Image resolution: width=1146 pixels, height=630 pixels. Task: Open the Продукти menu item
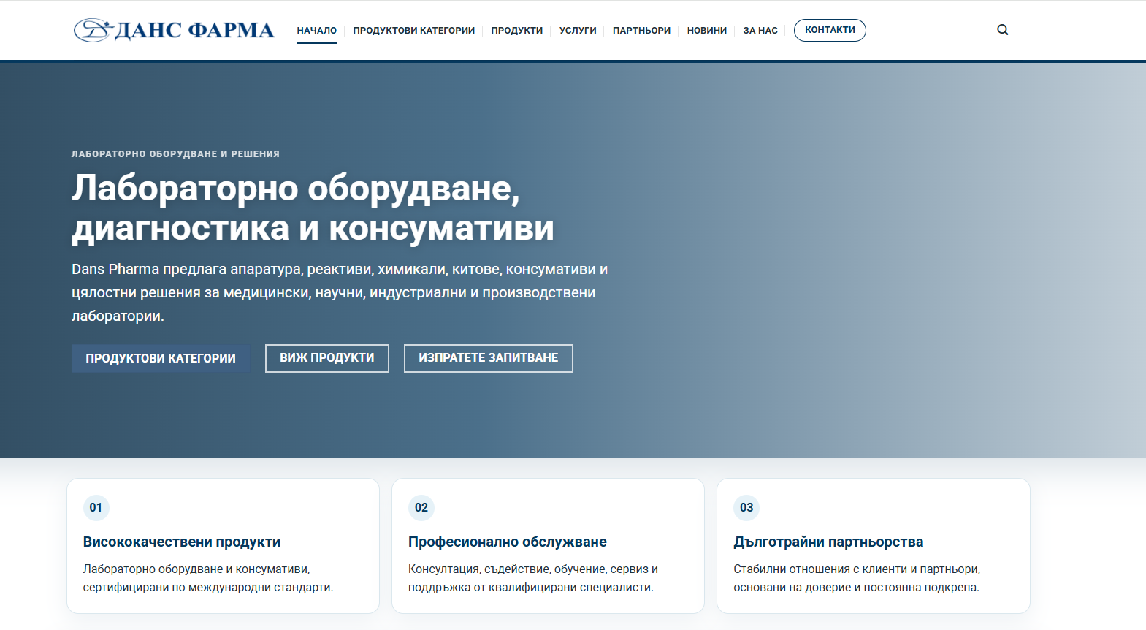tap(517, 31)
